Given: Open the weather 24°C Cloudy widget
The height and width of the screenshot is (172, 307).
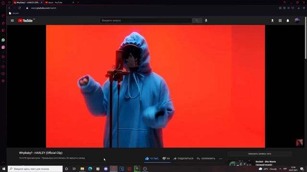Looking at the screenshot, I should (x=268, y=169).
